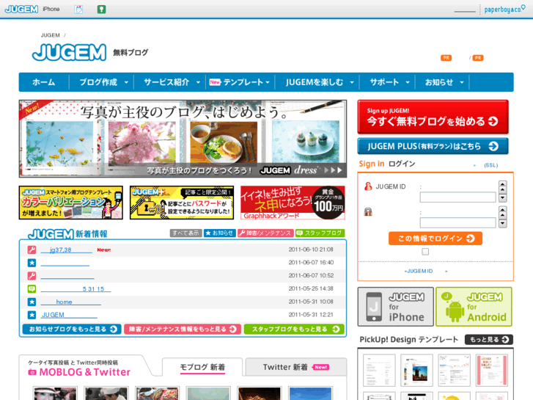Screen dimensions: 533x400
Task: Click 障害/メンテナンス情報をもっと見る button
Action: [183, 330]
